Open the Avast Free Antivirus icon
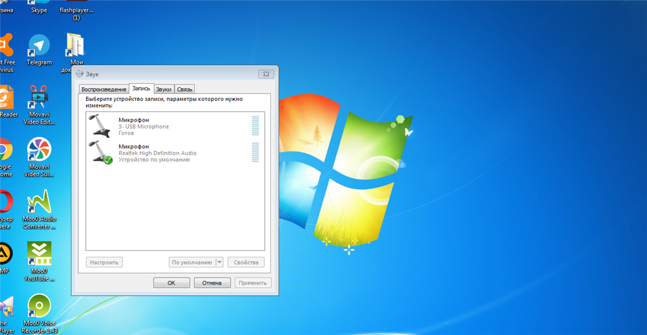 tap(6, 53)
